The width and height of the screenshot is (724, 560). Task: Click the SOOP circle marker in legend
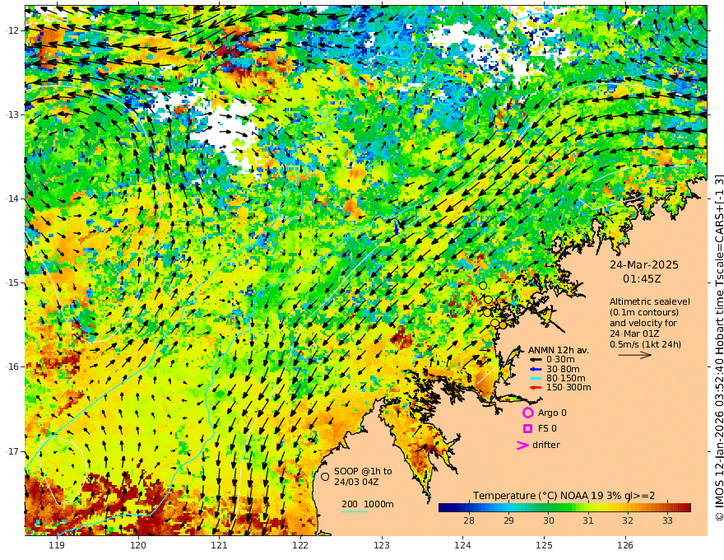tap(325, 476)
